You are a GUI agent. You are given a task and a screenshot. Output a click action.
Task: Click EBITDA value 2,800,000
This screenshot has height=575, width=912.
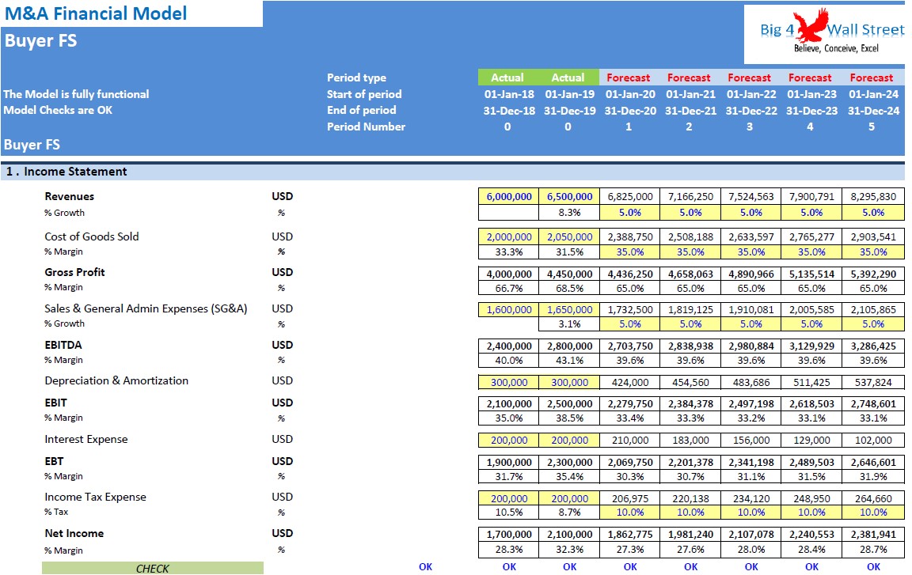(x=569, y=346)
